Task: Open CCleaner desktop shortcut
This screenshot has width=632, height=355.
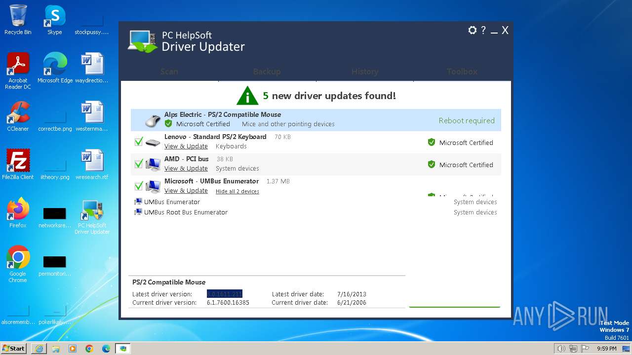Action: [x=18, y=116]
